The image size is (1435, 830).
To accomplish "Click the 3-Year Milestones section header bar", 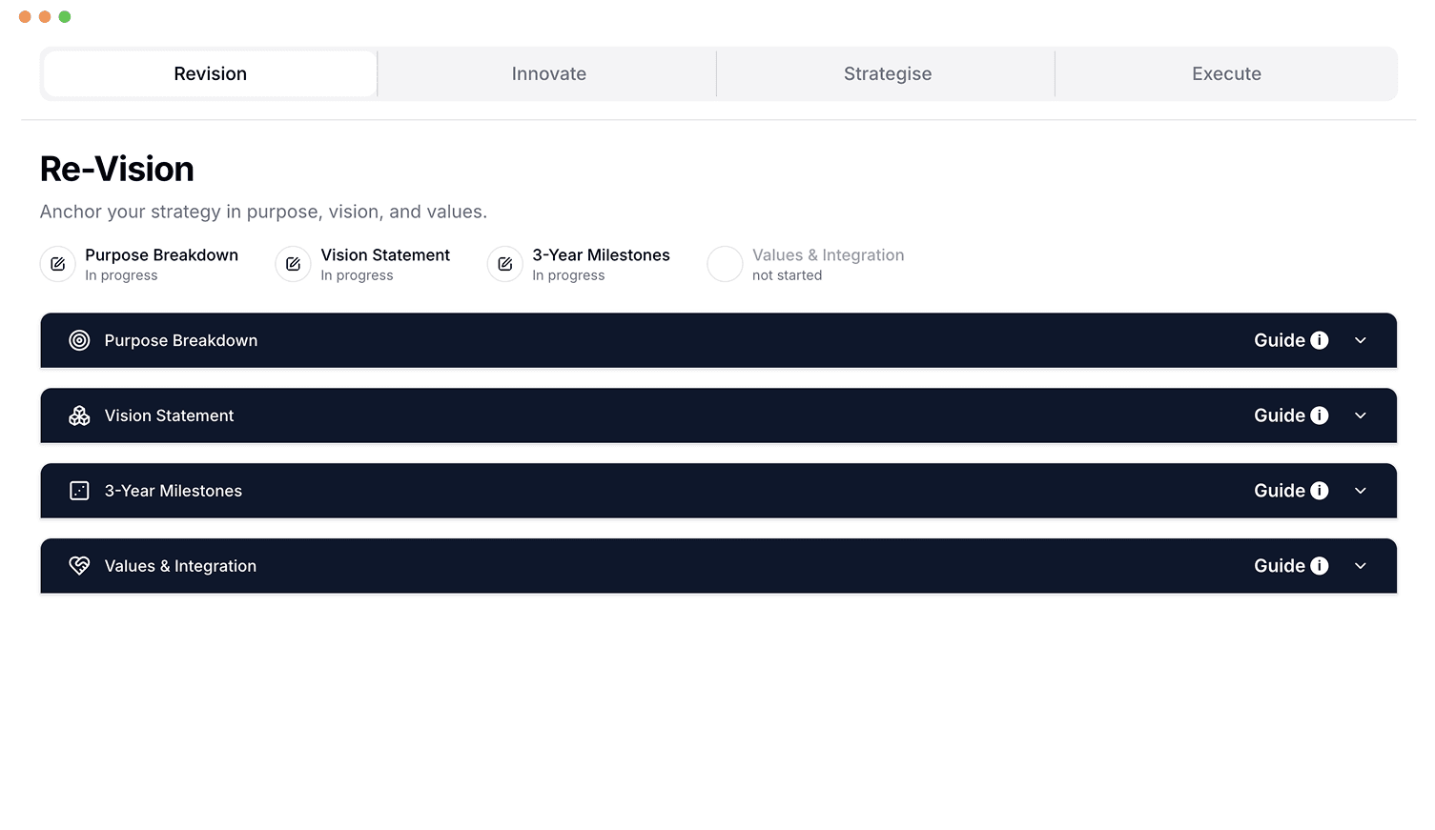I will pos(667,490).
